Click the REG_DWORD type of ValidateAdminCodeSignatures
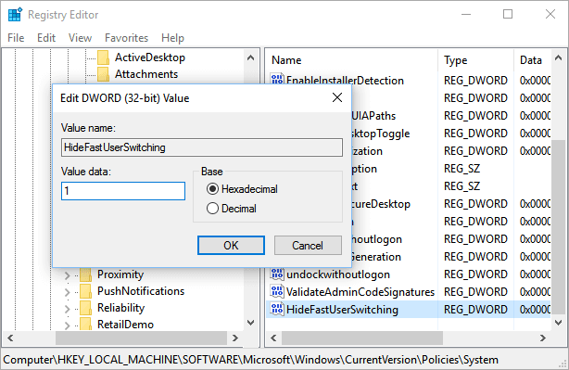Screen dimensions: 569x370 475,292
